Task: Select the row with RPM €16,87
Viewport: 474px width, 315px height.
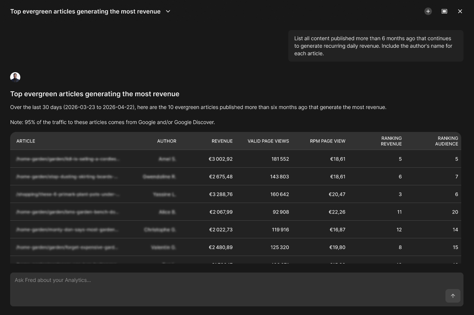Action: (x=236, y=229)
